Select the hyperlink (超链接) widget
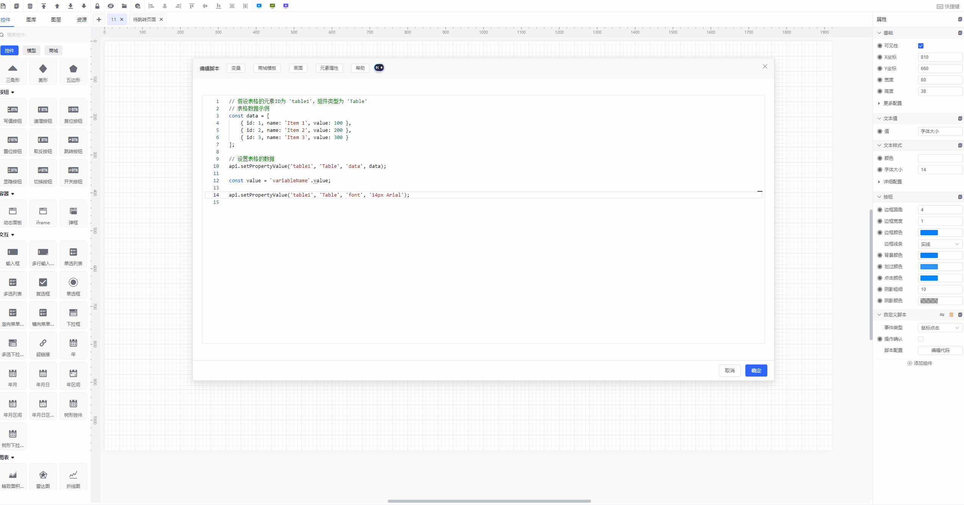 [43, 346]
